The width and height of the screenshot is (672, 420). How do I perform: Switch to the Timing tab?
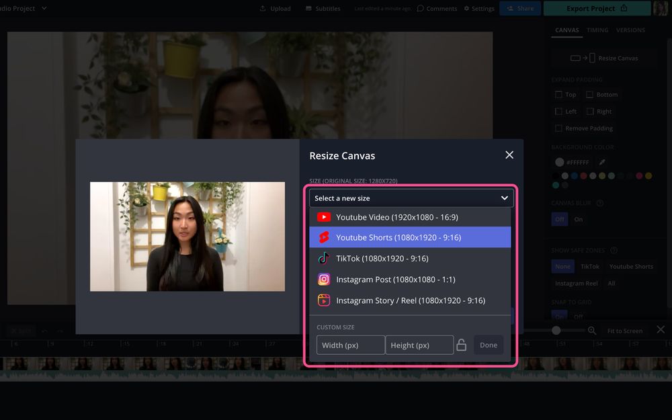coord(597,30)
